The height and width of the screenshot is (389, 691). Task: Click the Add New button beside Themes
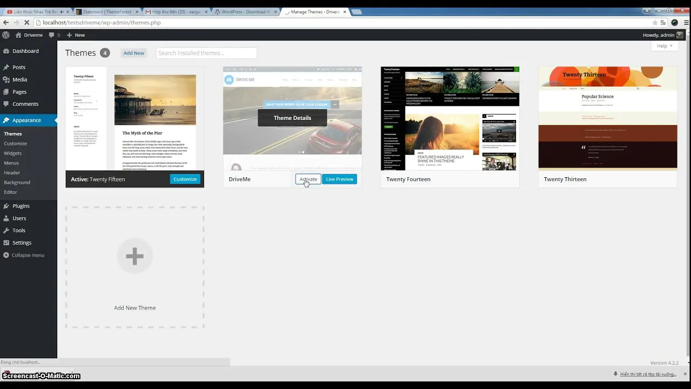pos(134,53)
